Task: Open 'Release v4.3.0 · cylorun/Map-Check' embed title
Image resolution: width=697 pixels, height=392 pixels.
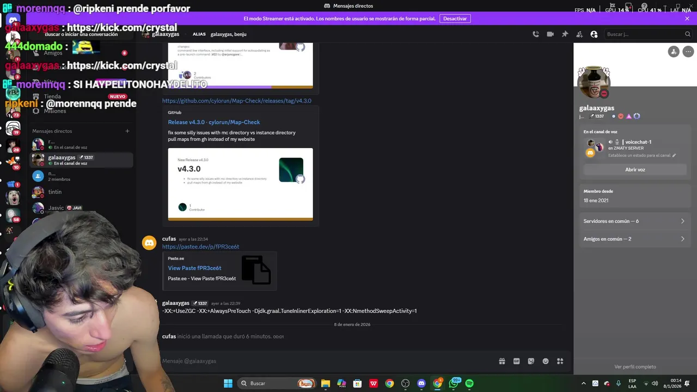Action: coord(214,122)
